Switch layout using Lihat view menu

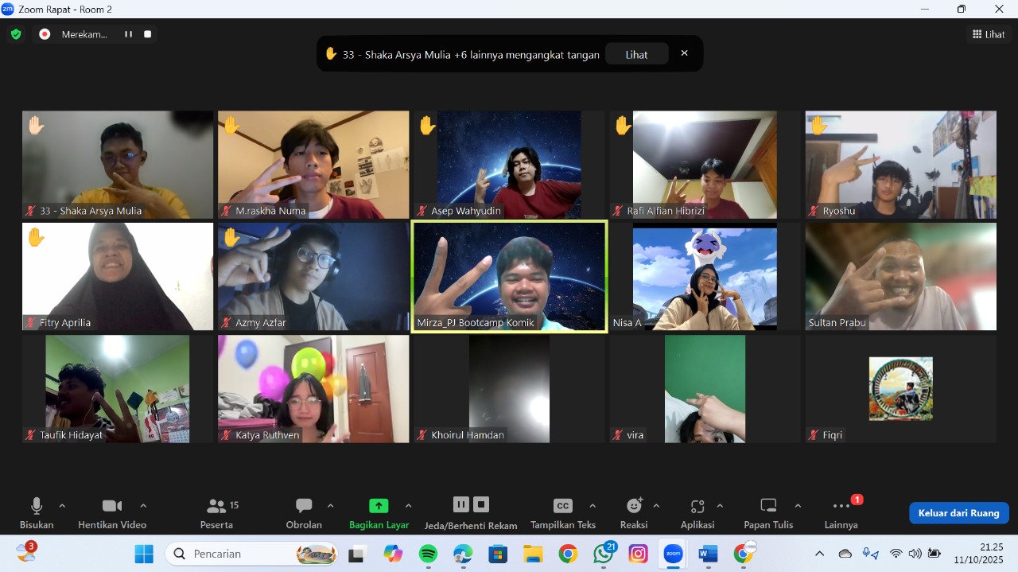pyautogui.click(x=989, y=34)
